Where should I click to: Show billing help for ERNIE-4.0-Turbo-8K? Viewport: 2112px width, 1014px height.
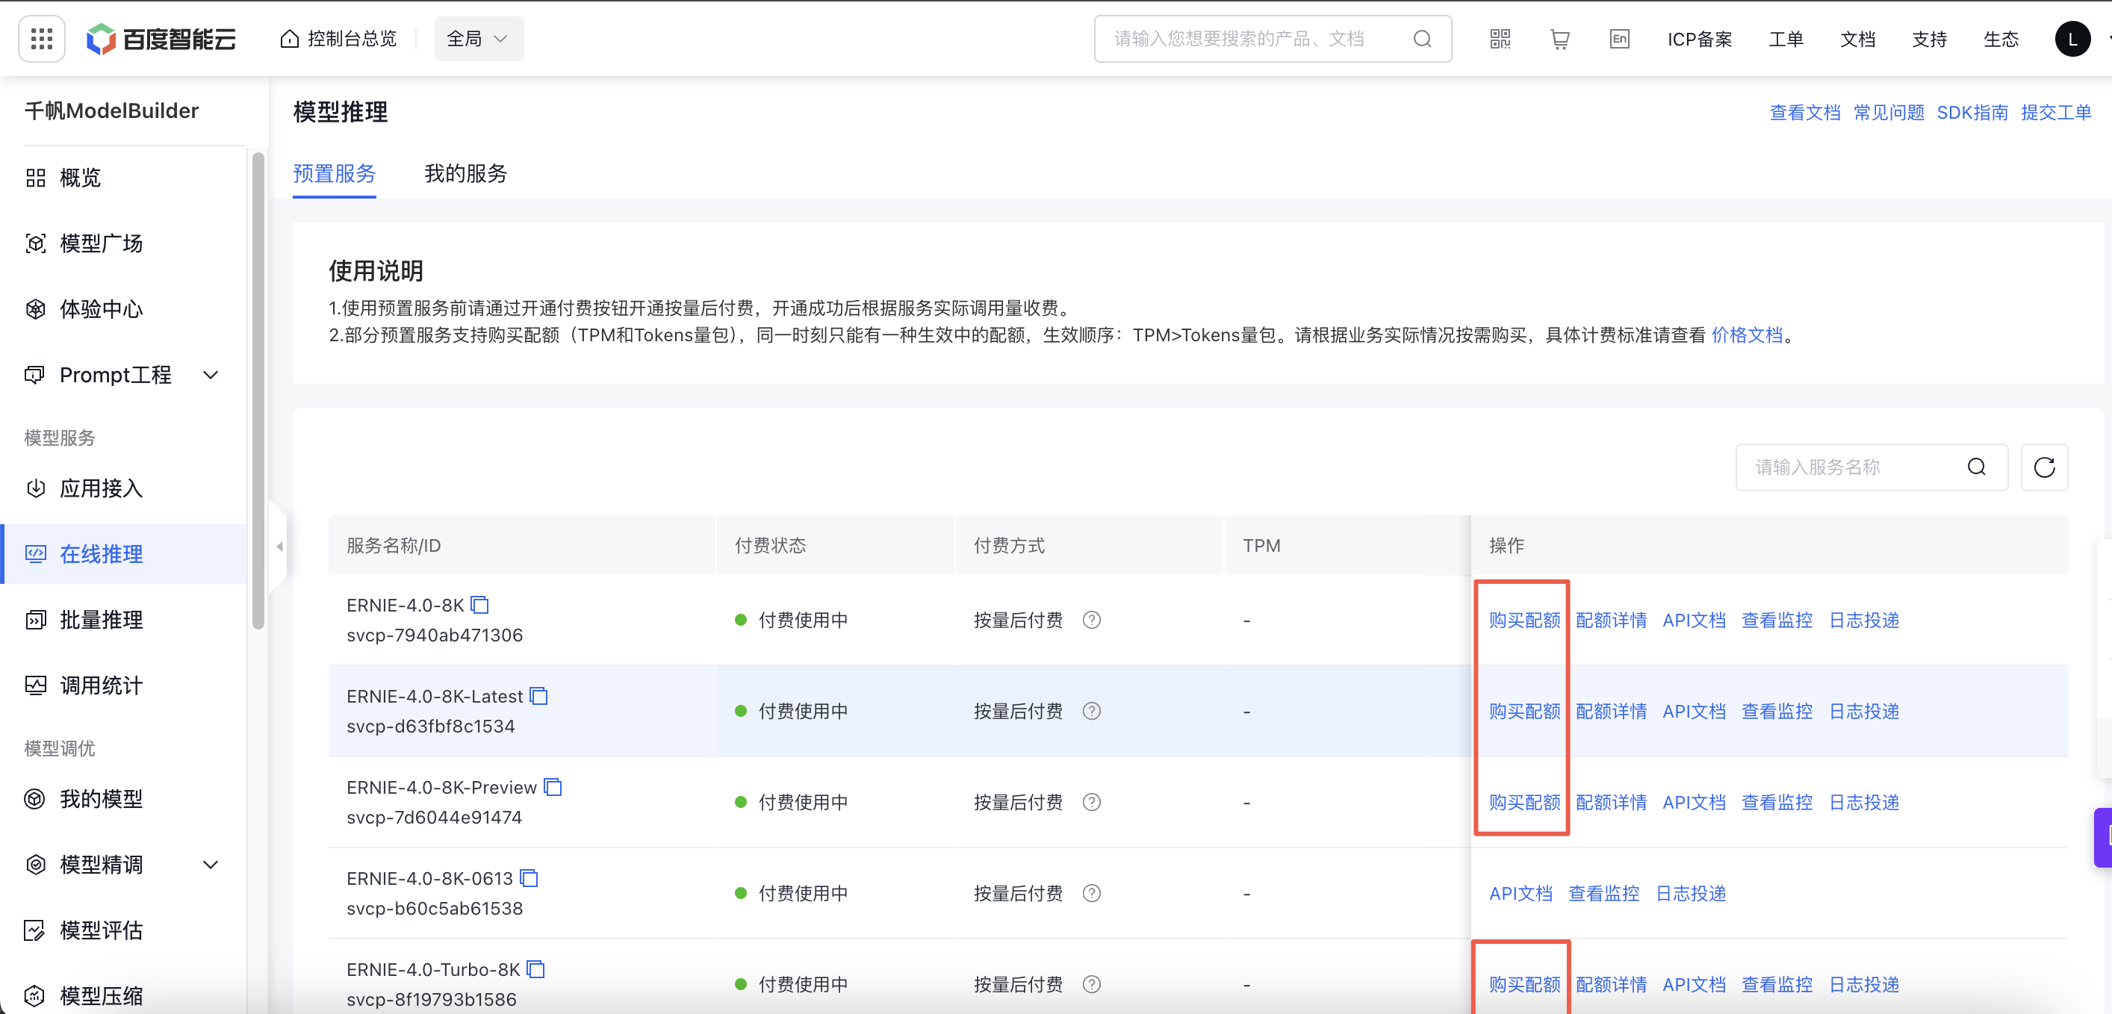(1090, 983)
